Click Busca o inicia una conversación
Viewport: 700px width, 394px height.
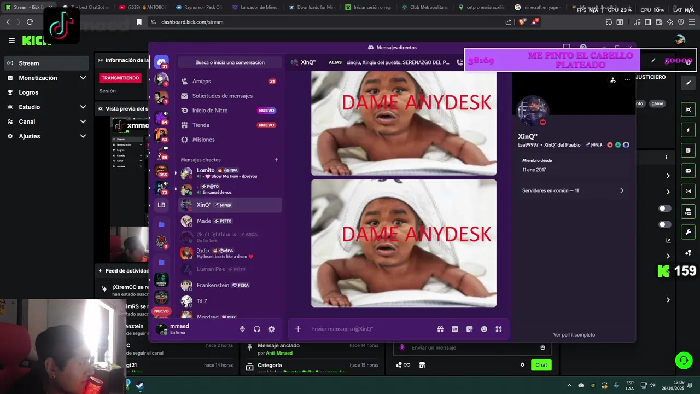click(230, 62)
